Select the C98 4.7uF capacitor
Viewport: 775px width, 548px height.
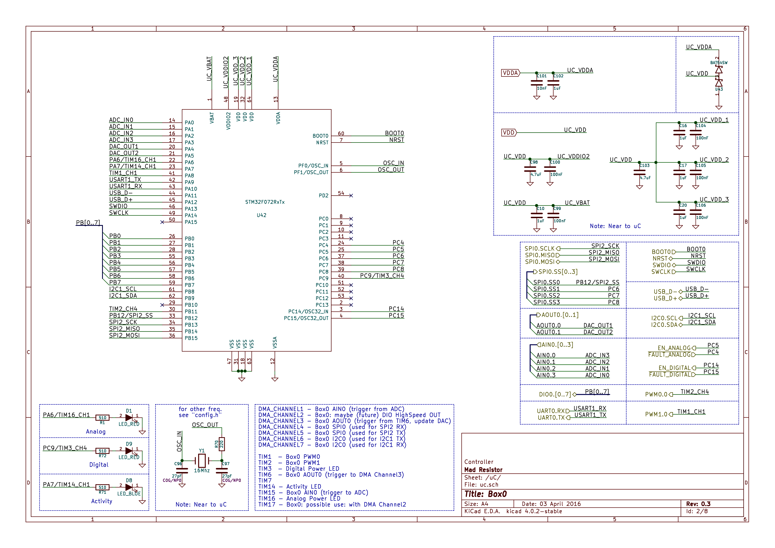(x=530, y=169)
